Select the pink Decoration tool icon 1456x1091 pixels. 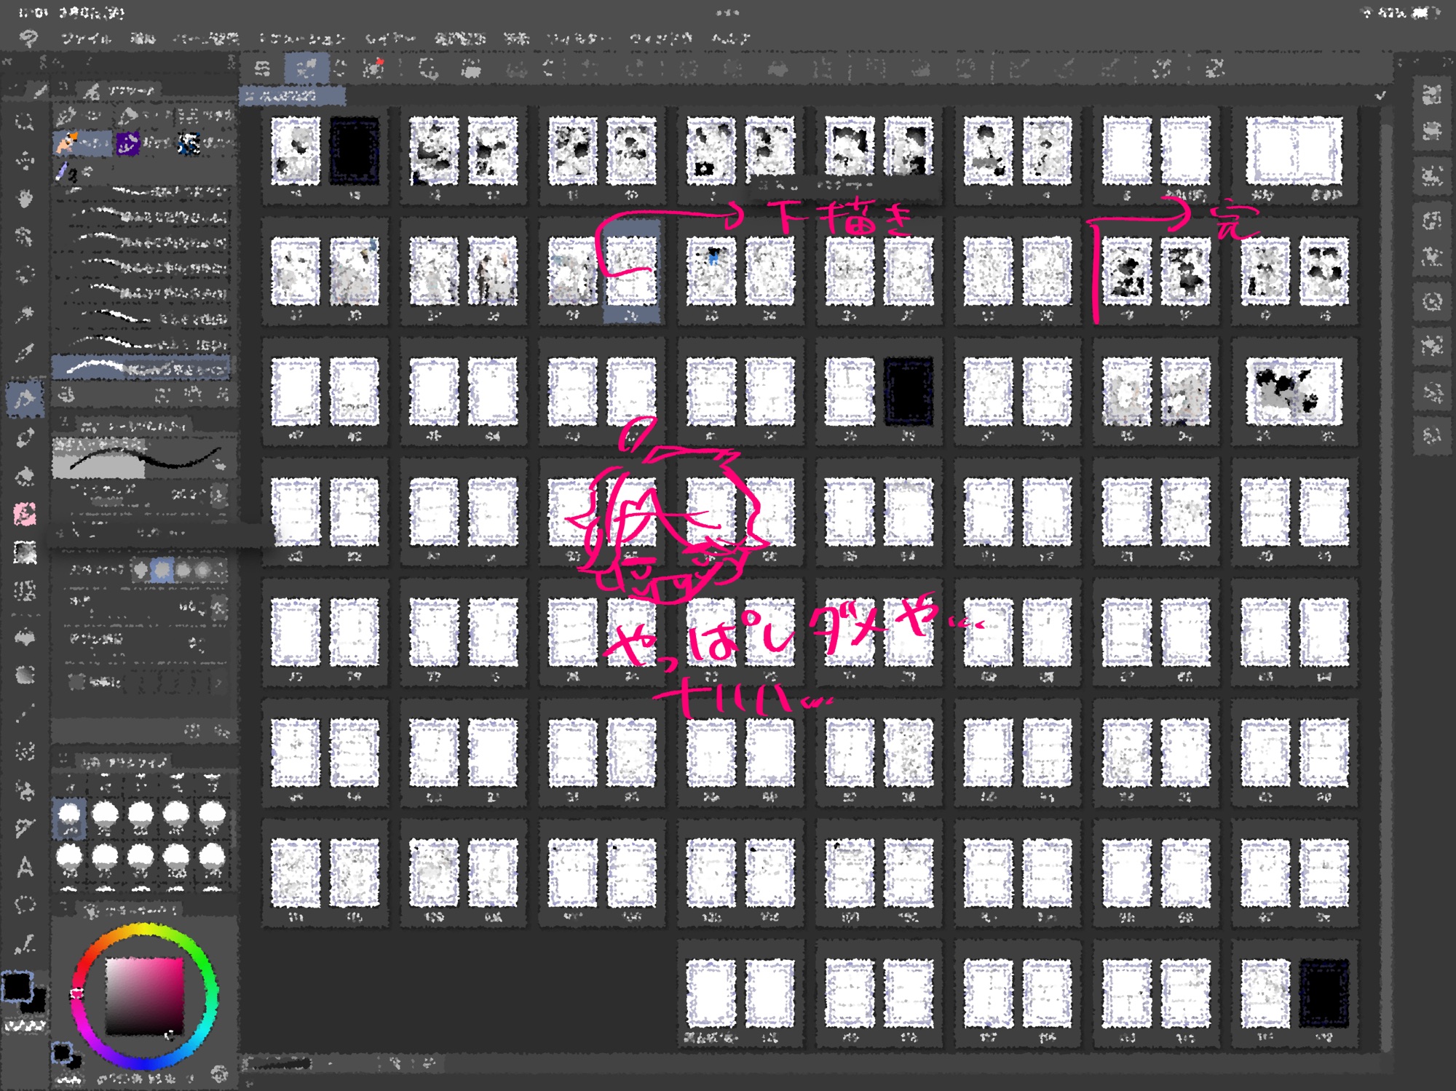tap(25, 515)
